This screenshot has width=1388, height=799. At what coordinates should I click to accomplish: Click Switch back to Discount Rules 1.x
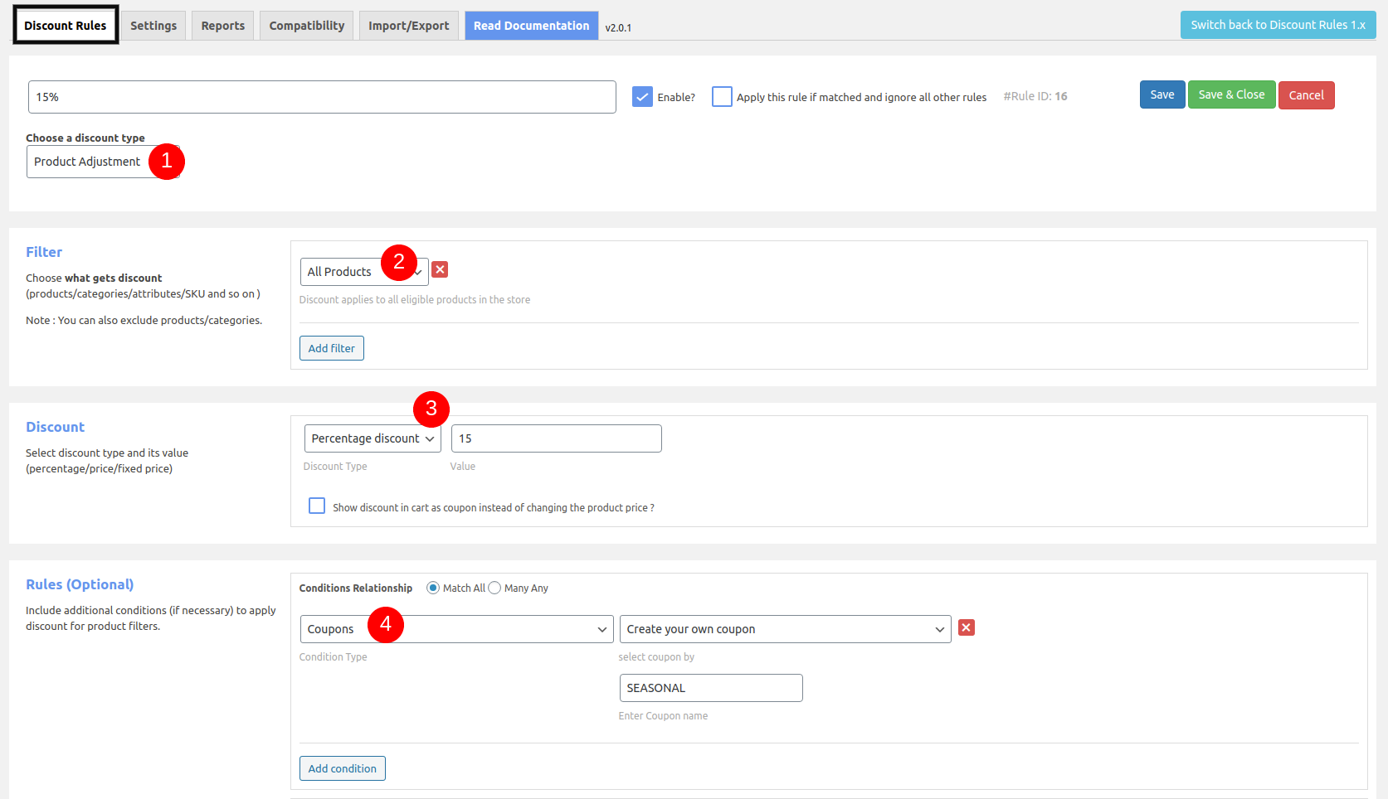pyautogui.click(x=1278, y=25)
